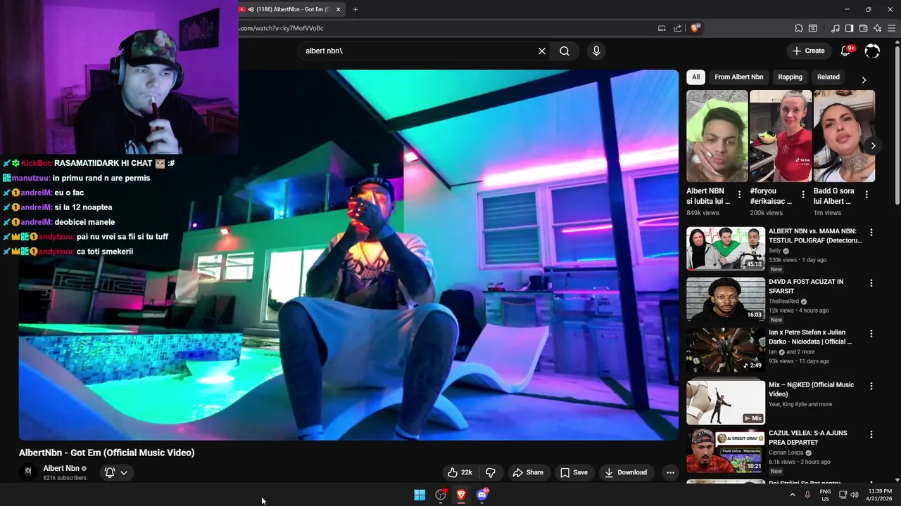Select the Related filter chip
Viewport: 901px width, 506px height.
point(828,77)
